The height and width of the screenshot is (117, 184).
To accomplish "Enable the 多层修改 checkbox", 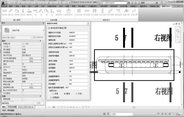I will point(50,97).
